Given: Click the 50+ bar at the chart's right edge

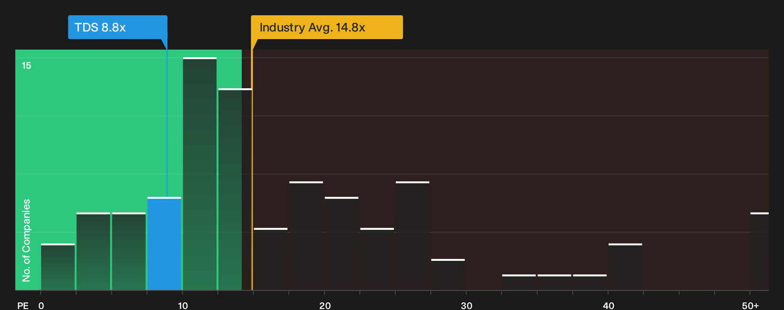Looking at the screenshot, I should (x=760, y=251).
